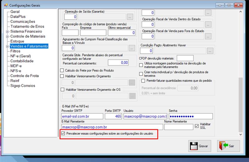The image size is (249, 162).
Task: Open lookup for Condição Pagto Abatimento Haver
Action: tap(210, 51)
